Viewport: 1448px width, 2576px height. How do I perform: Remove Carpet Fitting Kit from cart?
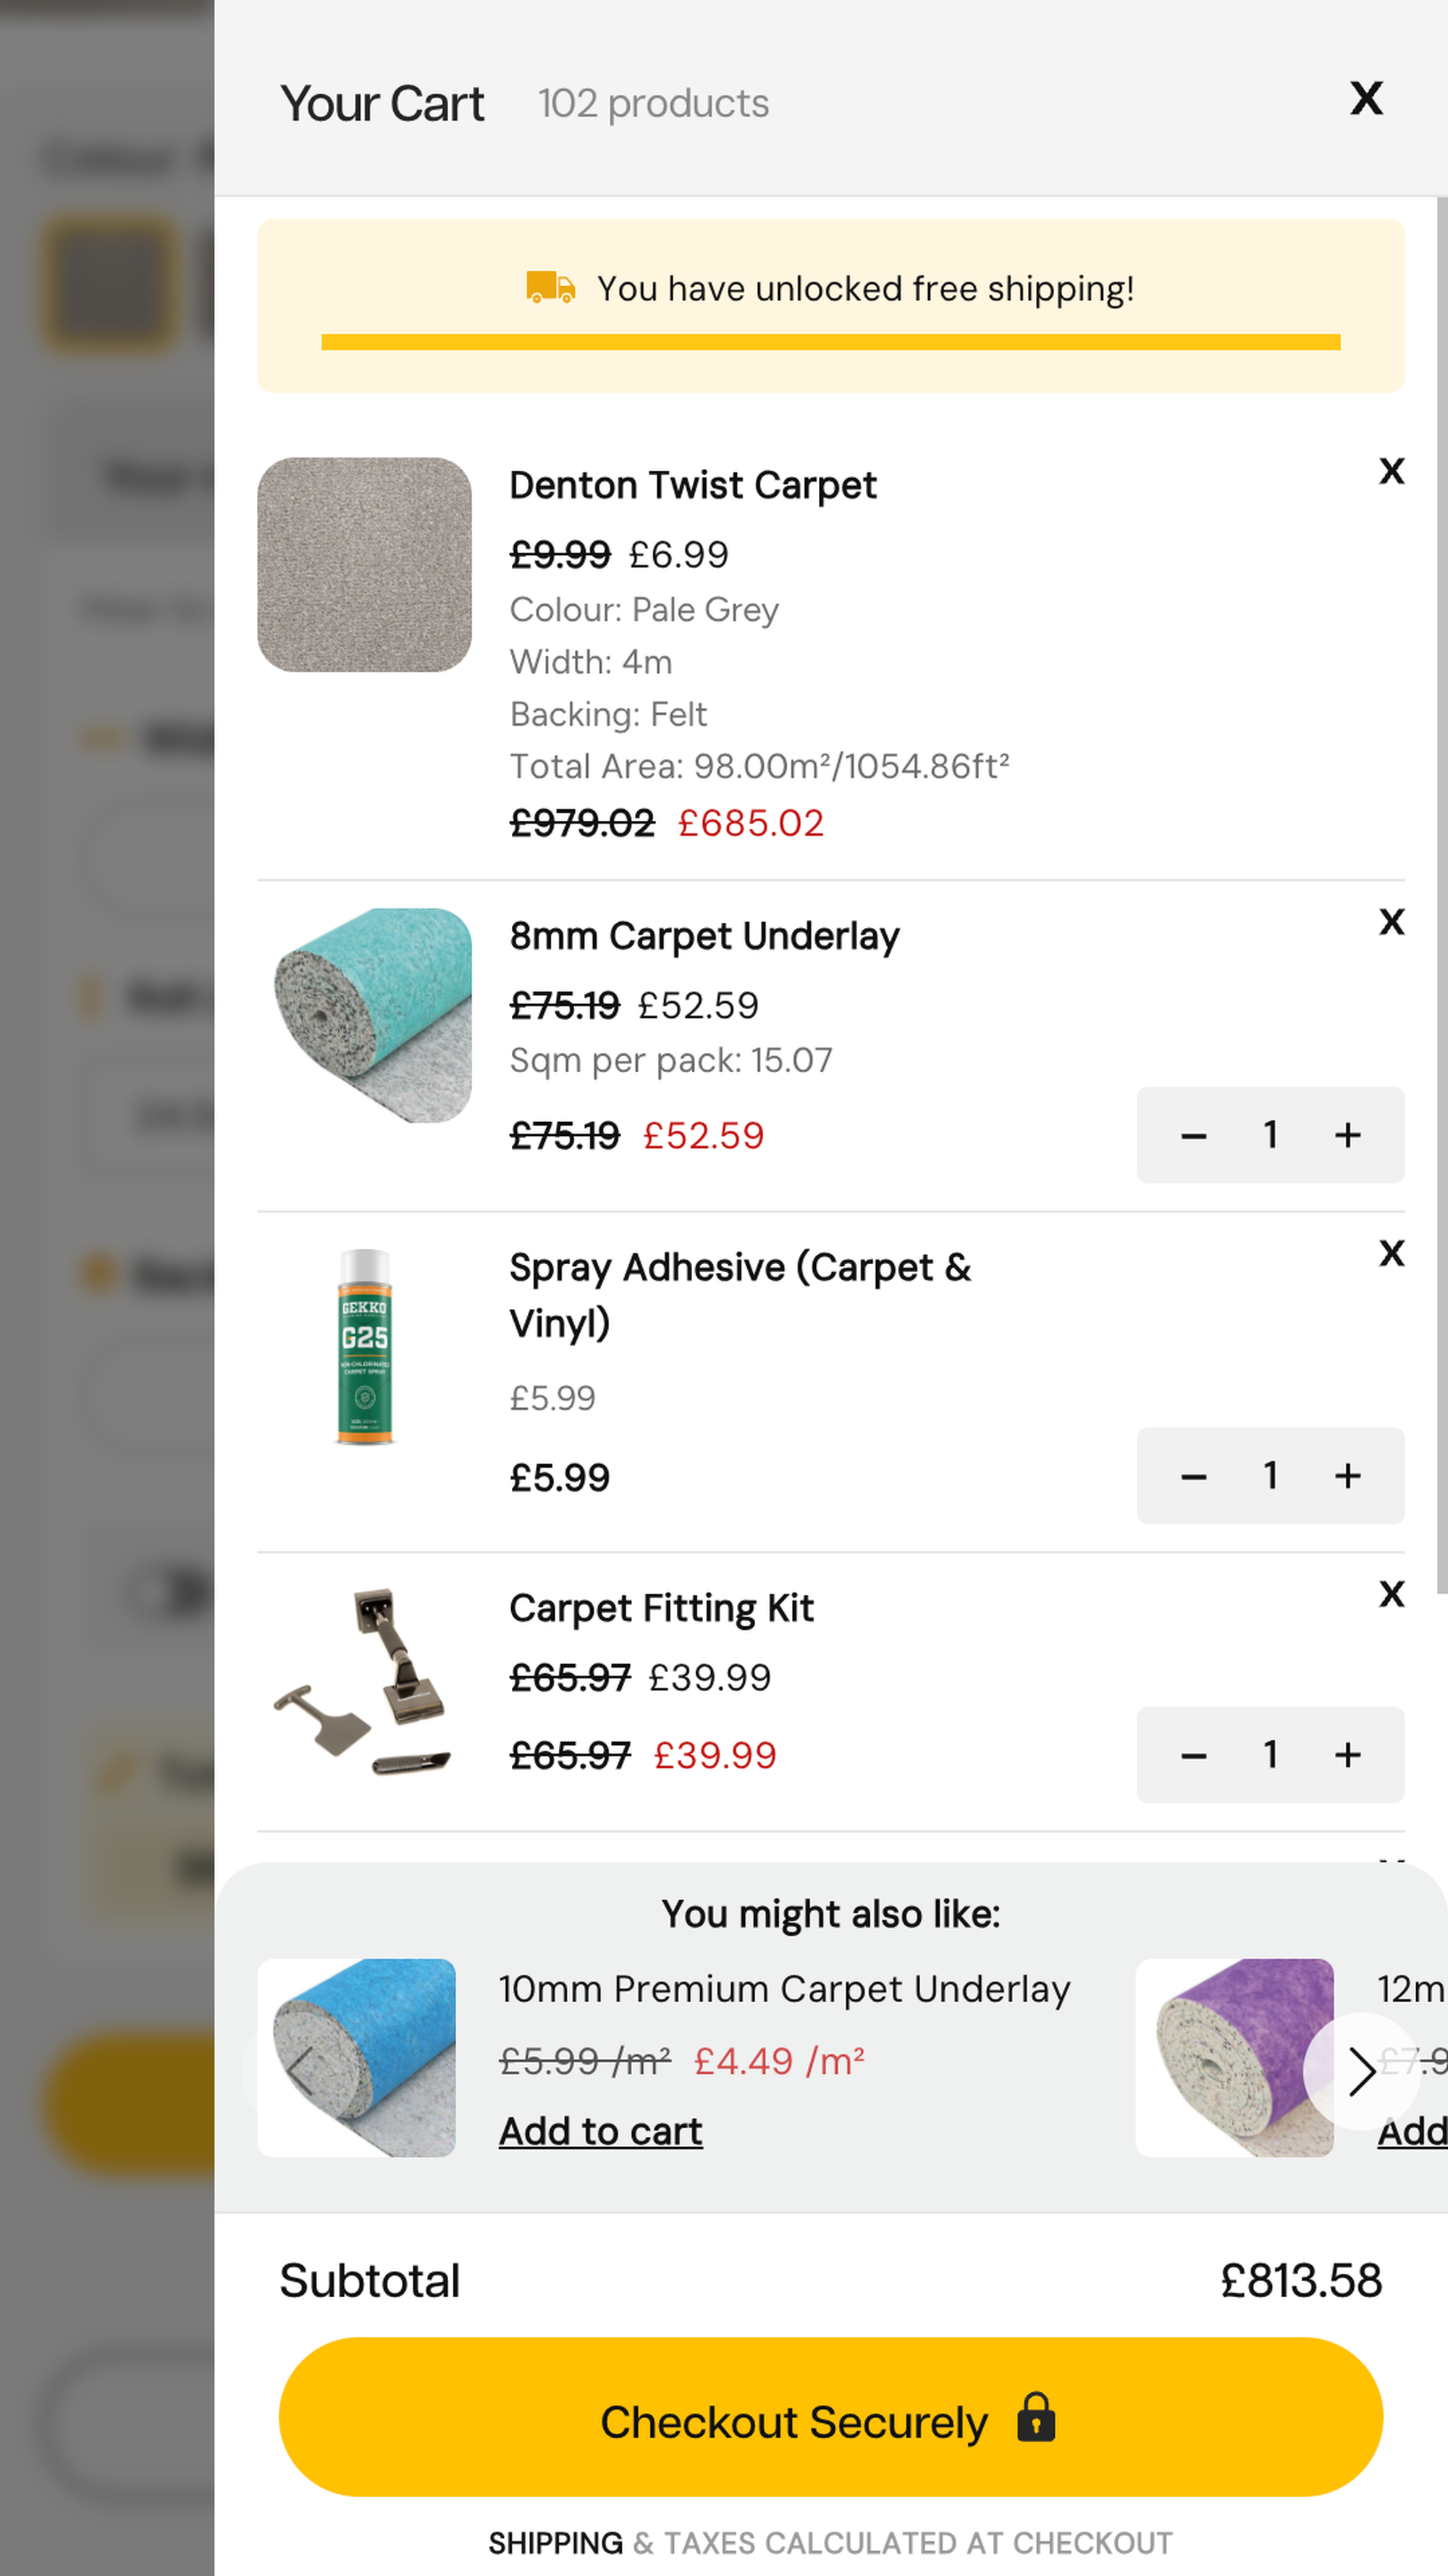pos(1391,1594)
